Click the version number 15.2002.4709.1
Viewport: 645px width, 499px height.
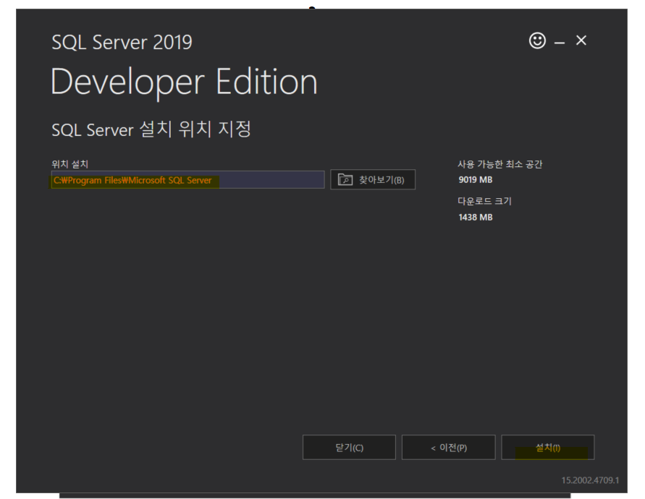[590, 480]
